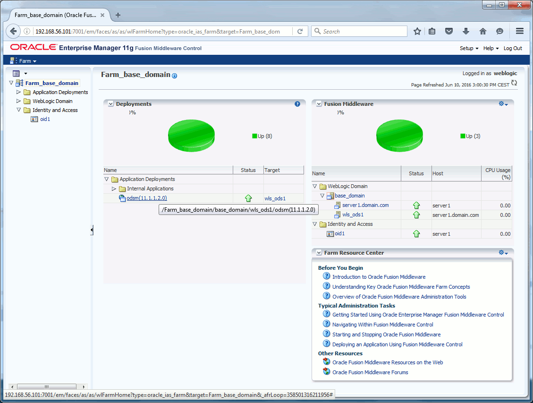Open Navigating Within Fusion Middleware Control link
The height and width of the screenshot is (403, 533).
383,325
